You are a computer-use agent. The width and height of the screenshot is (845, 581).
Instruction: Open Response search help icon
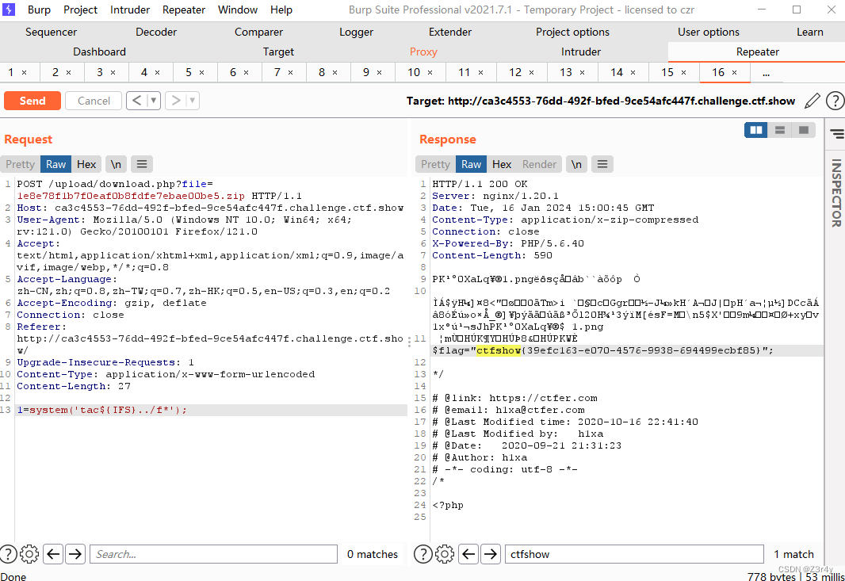click(423, 554)
